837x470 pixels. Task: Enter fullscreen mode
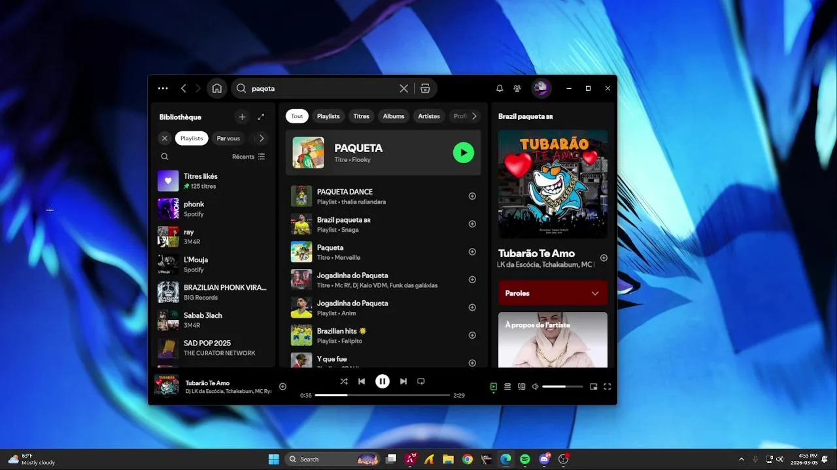tap(607, 386)
